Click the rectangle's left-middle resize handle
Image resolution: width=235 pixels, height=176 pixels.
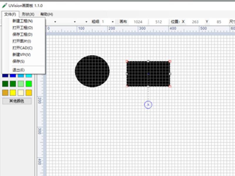pyautogui.click(x=127, y=74)
